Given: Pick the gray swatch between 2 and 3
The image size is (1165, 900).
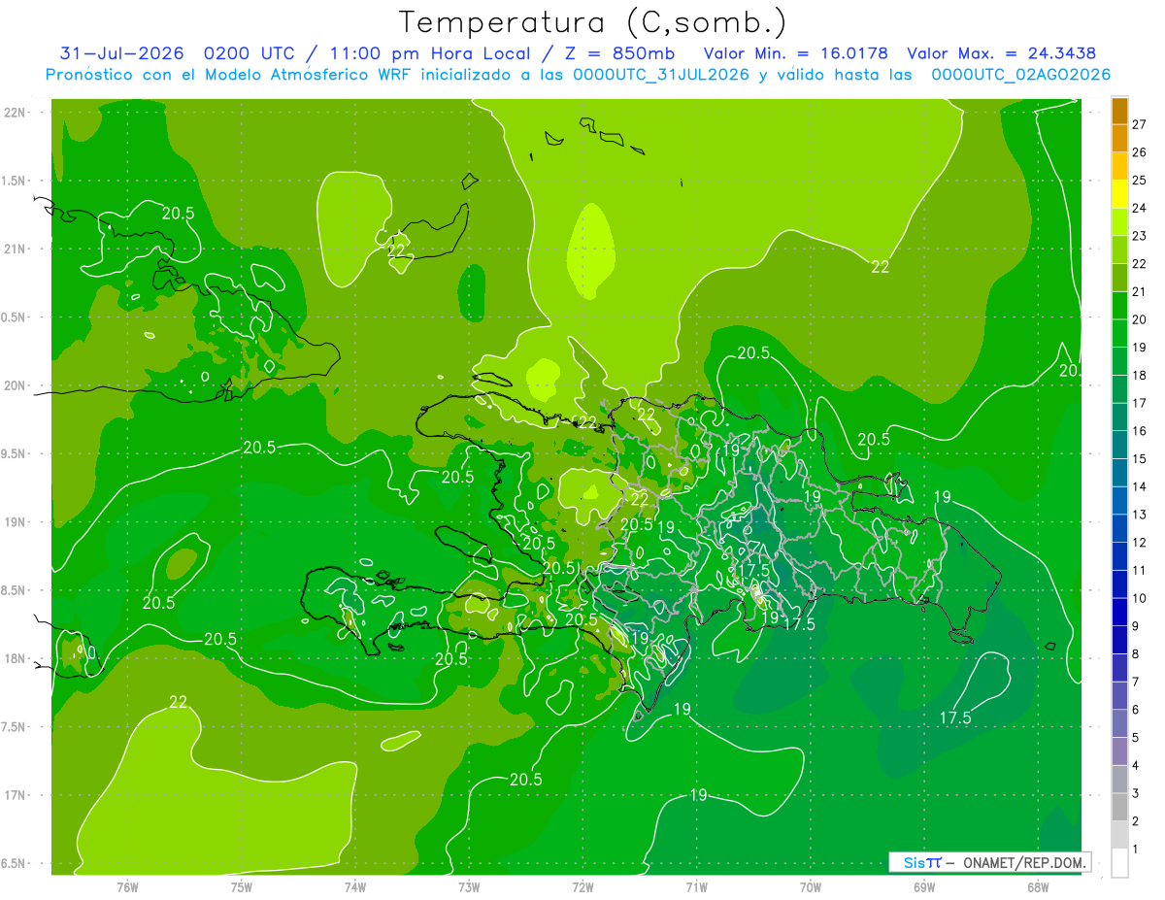Looking at the screenshot, I should click(1119, 808).
